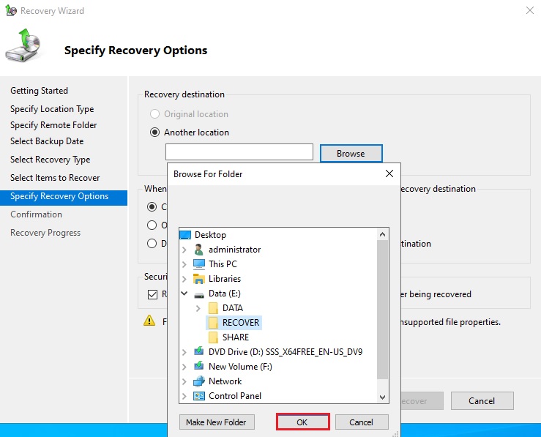Click the New Volume (F:) drive icon
Image resolution: width=541 pixels, height=437 pixels.
198,367
